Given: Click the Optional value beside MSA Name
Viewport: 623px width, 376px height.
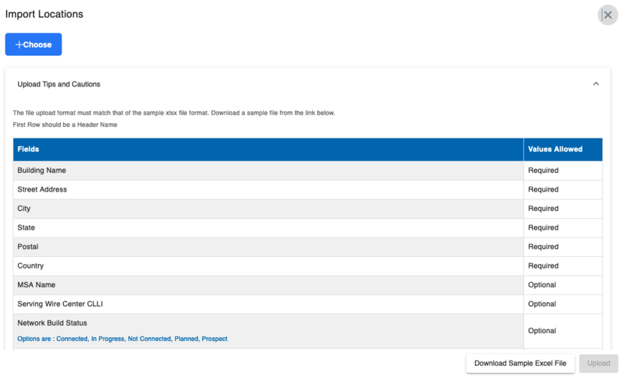Looking at the screenshot, I should coord(542,285).
